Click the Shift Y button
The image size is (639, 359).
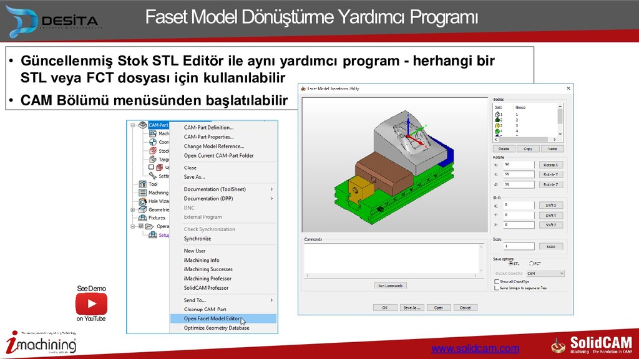click(551, 215)
